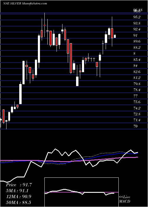Select the 85.4 price axis label
The width and height of the screenshot is (148, 207).
(137, 59)
